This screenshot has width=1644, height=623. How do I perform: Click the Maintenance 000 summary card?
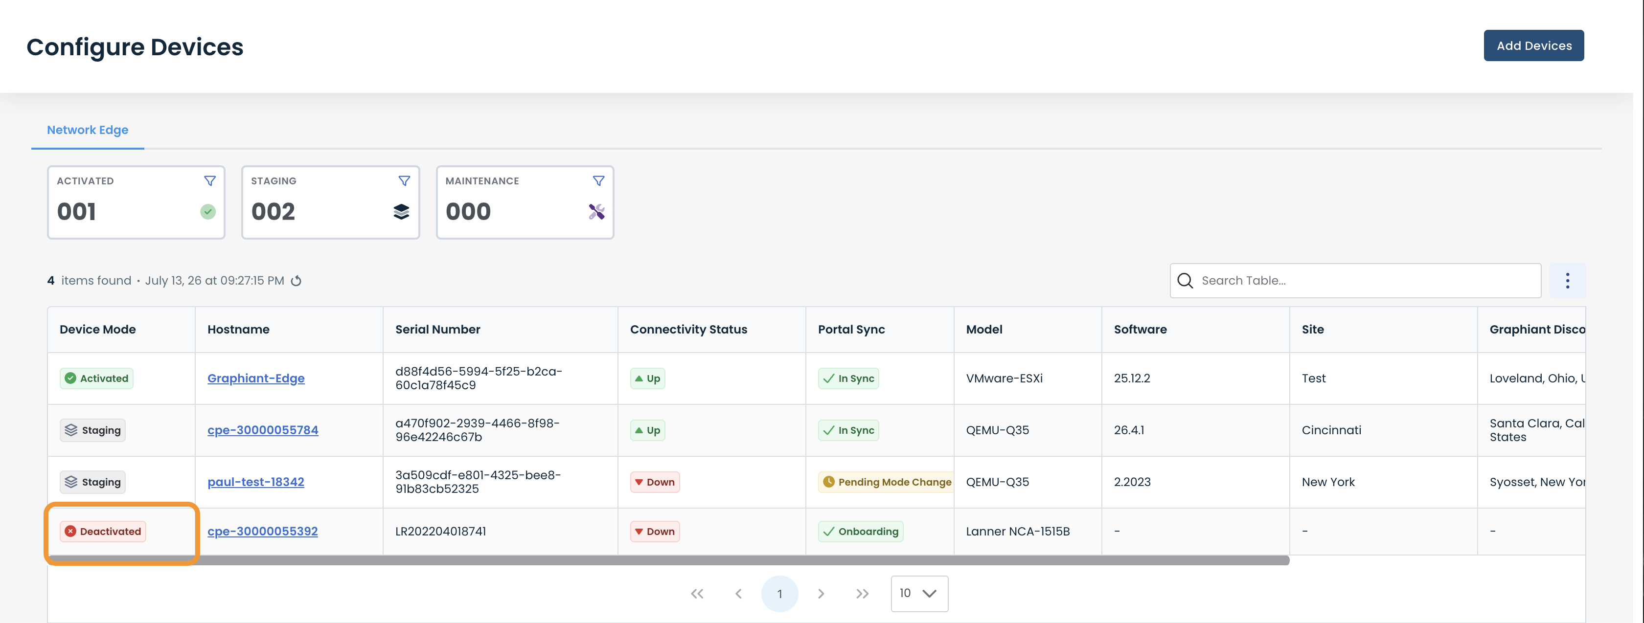pyautogui.click(x=525, y=202)
